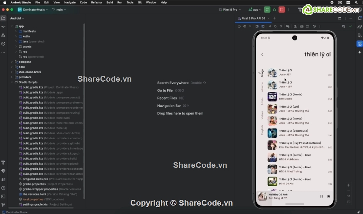
Task: Take emulator screenshot camera icon
Action: [x=301, y=26]
